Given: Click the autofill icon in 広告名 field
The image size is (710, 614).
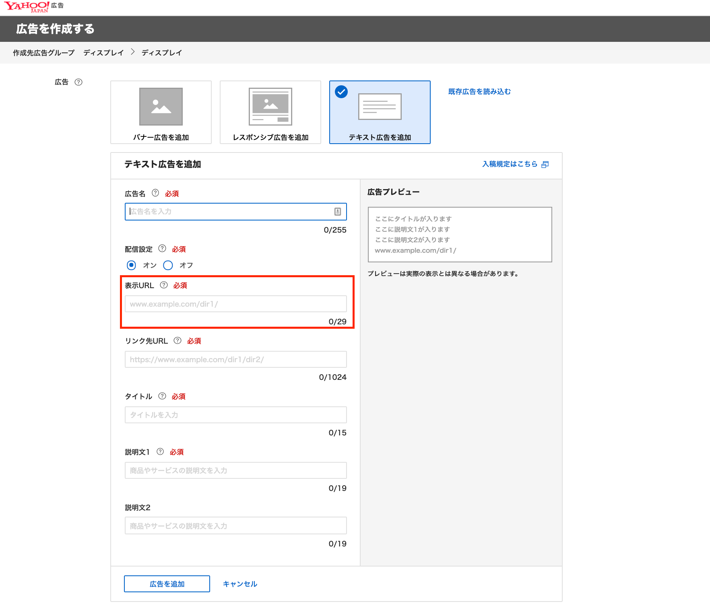Looking at the screenshot, I should pos(338,212).
